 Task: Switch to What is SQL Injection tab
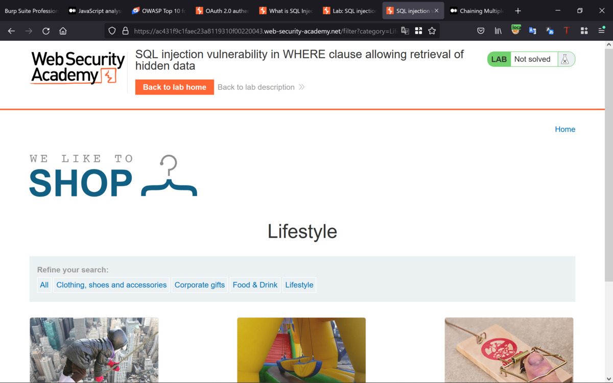pos(286,11)
